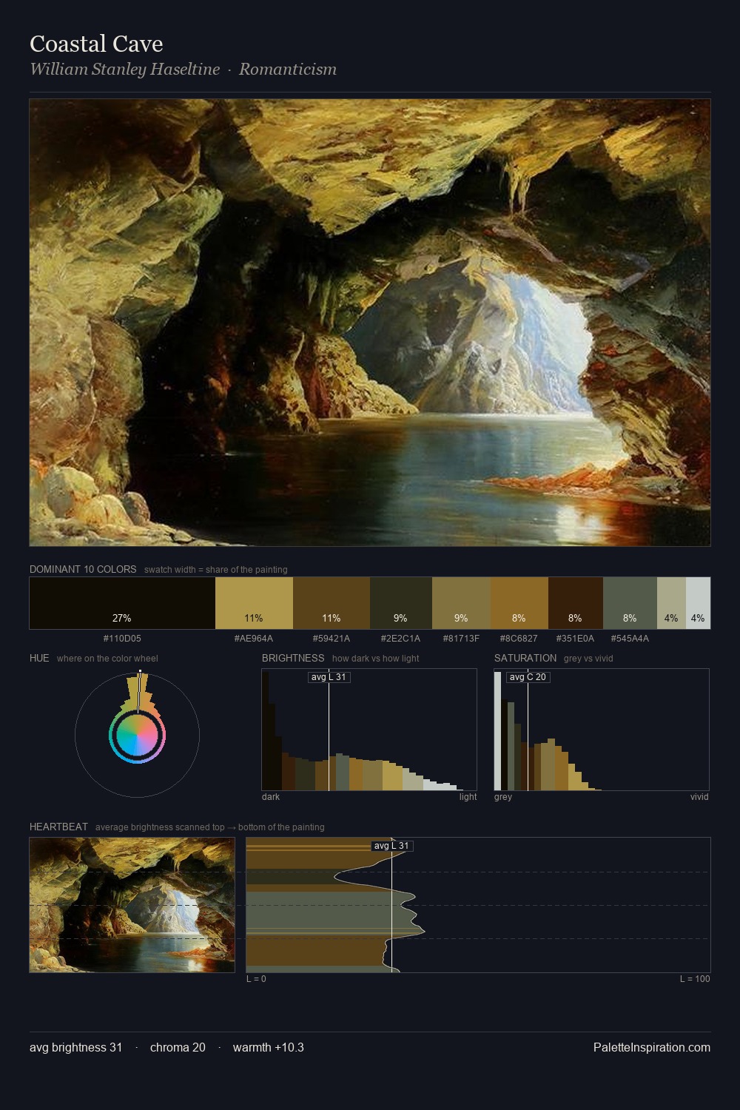Click the 'HEARTBEAT' section heading
740x1110 pixels.
58,827
